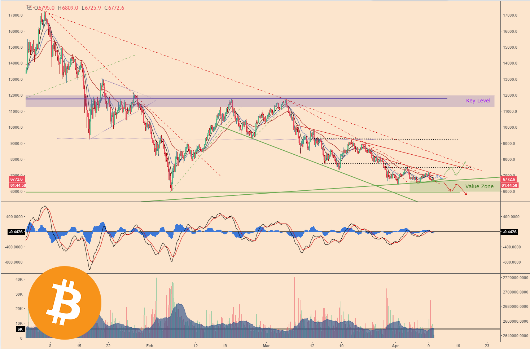Select the green "Value Zone" label
This screenshot has height=349, width=530.
(479, 186)
